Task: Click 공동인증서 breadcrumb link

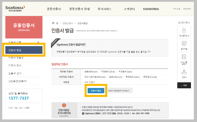Action: (x=68, y=23)
